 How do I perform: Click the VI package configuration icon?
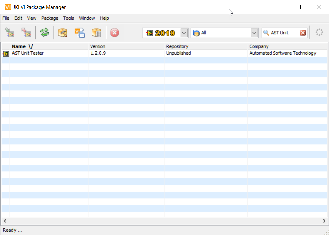point(80,33)
